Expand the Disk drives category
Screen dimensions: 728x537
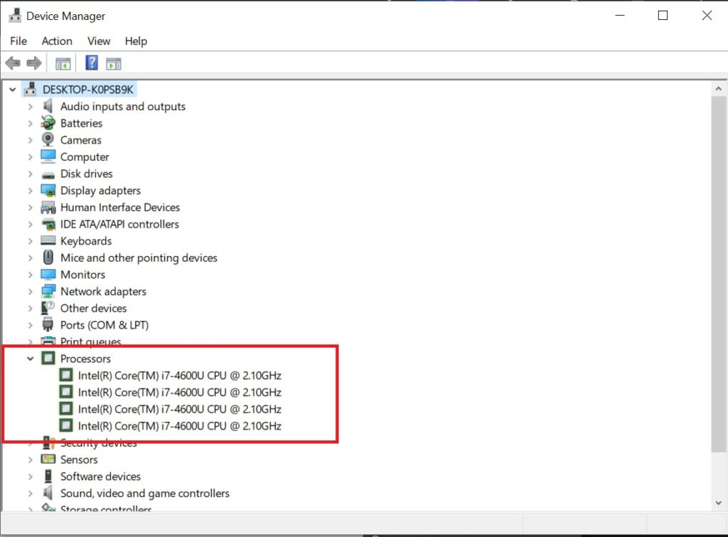pos(30,174)
